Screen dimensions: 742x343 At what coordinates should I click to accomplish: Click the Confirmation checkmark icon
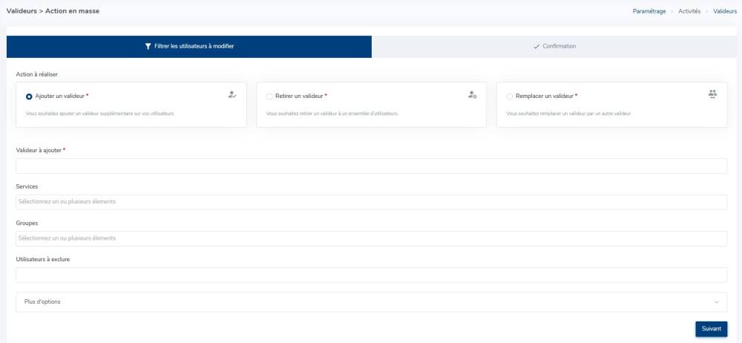(x=536, y=46)
